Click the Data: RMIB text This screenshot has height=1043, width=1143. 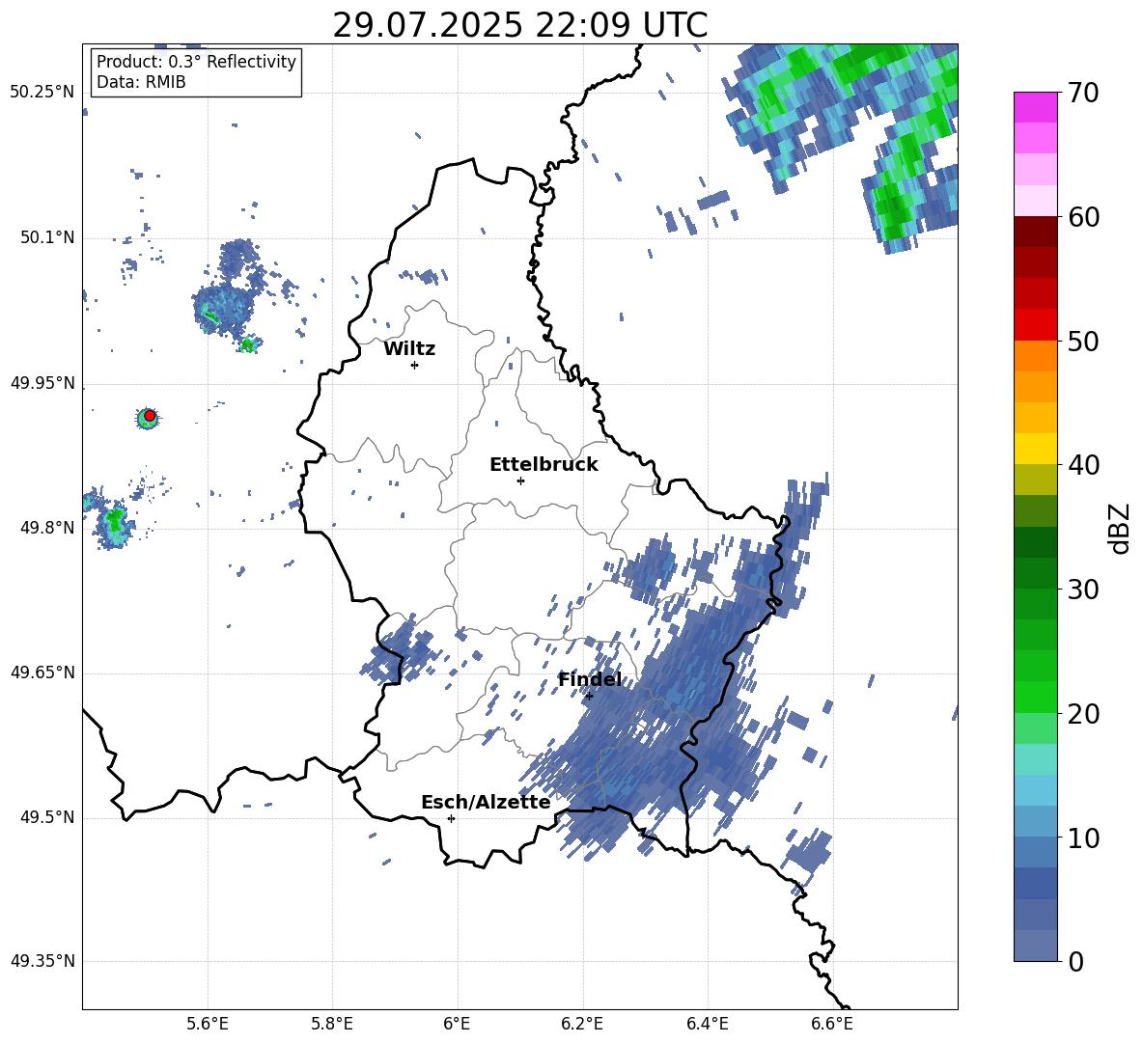pyautogui.click(x=141, y=82)
